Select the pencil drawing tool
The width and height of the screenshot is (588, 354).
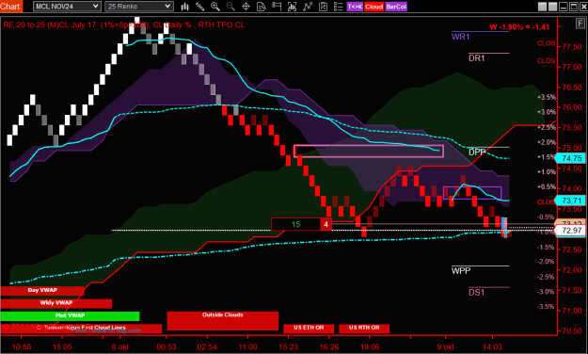click(199, 7)
